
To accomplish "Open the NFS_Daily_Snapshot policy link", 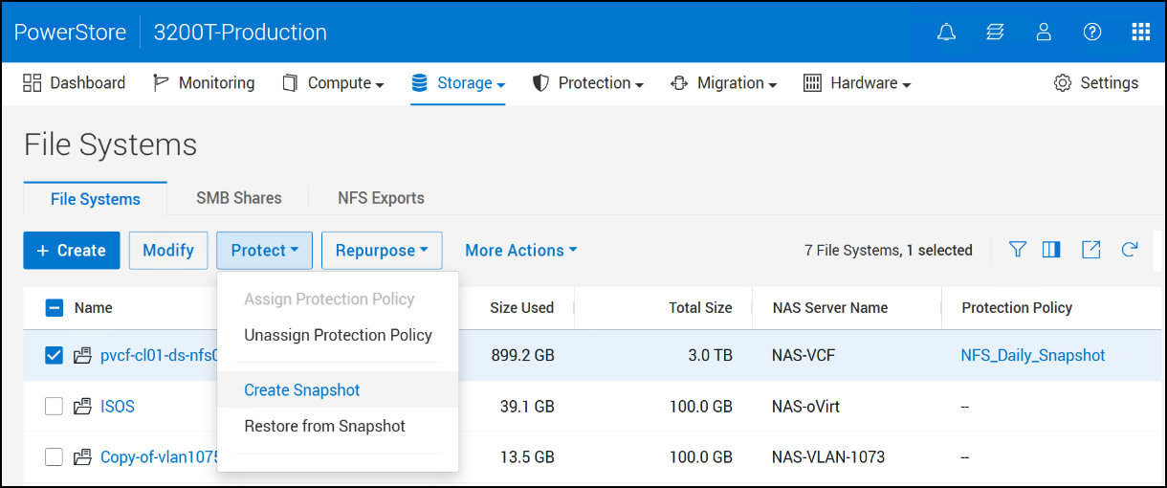I will 1033,356.
